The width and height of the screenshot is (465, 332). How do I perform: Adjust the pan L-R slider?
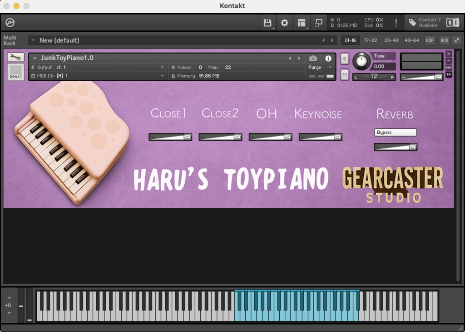point(374,77)
